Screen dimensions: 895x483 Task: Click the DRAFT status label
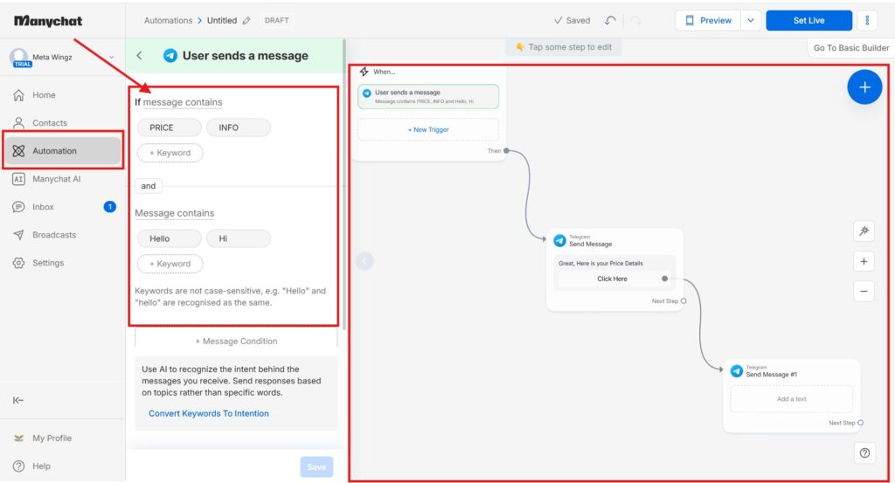277,21
